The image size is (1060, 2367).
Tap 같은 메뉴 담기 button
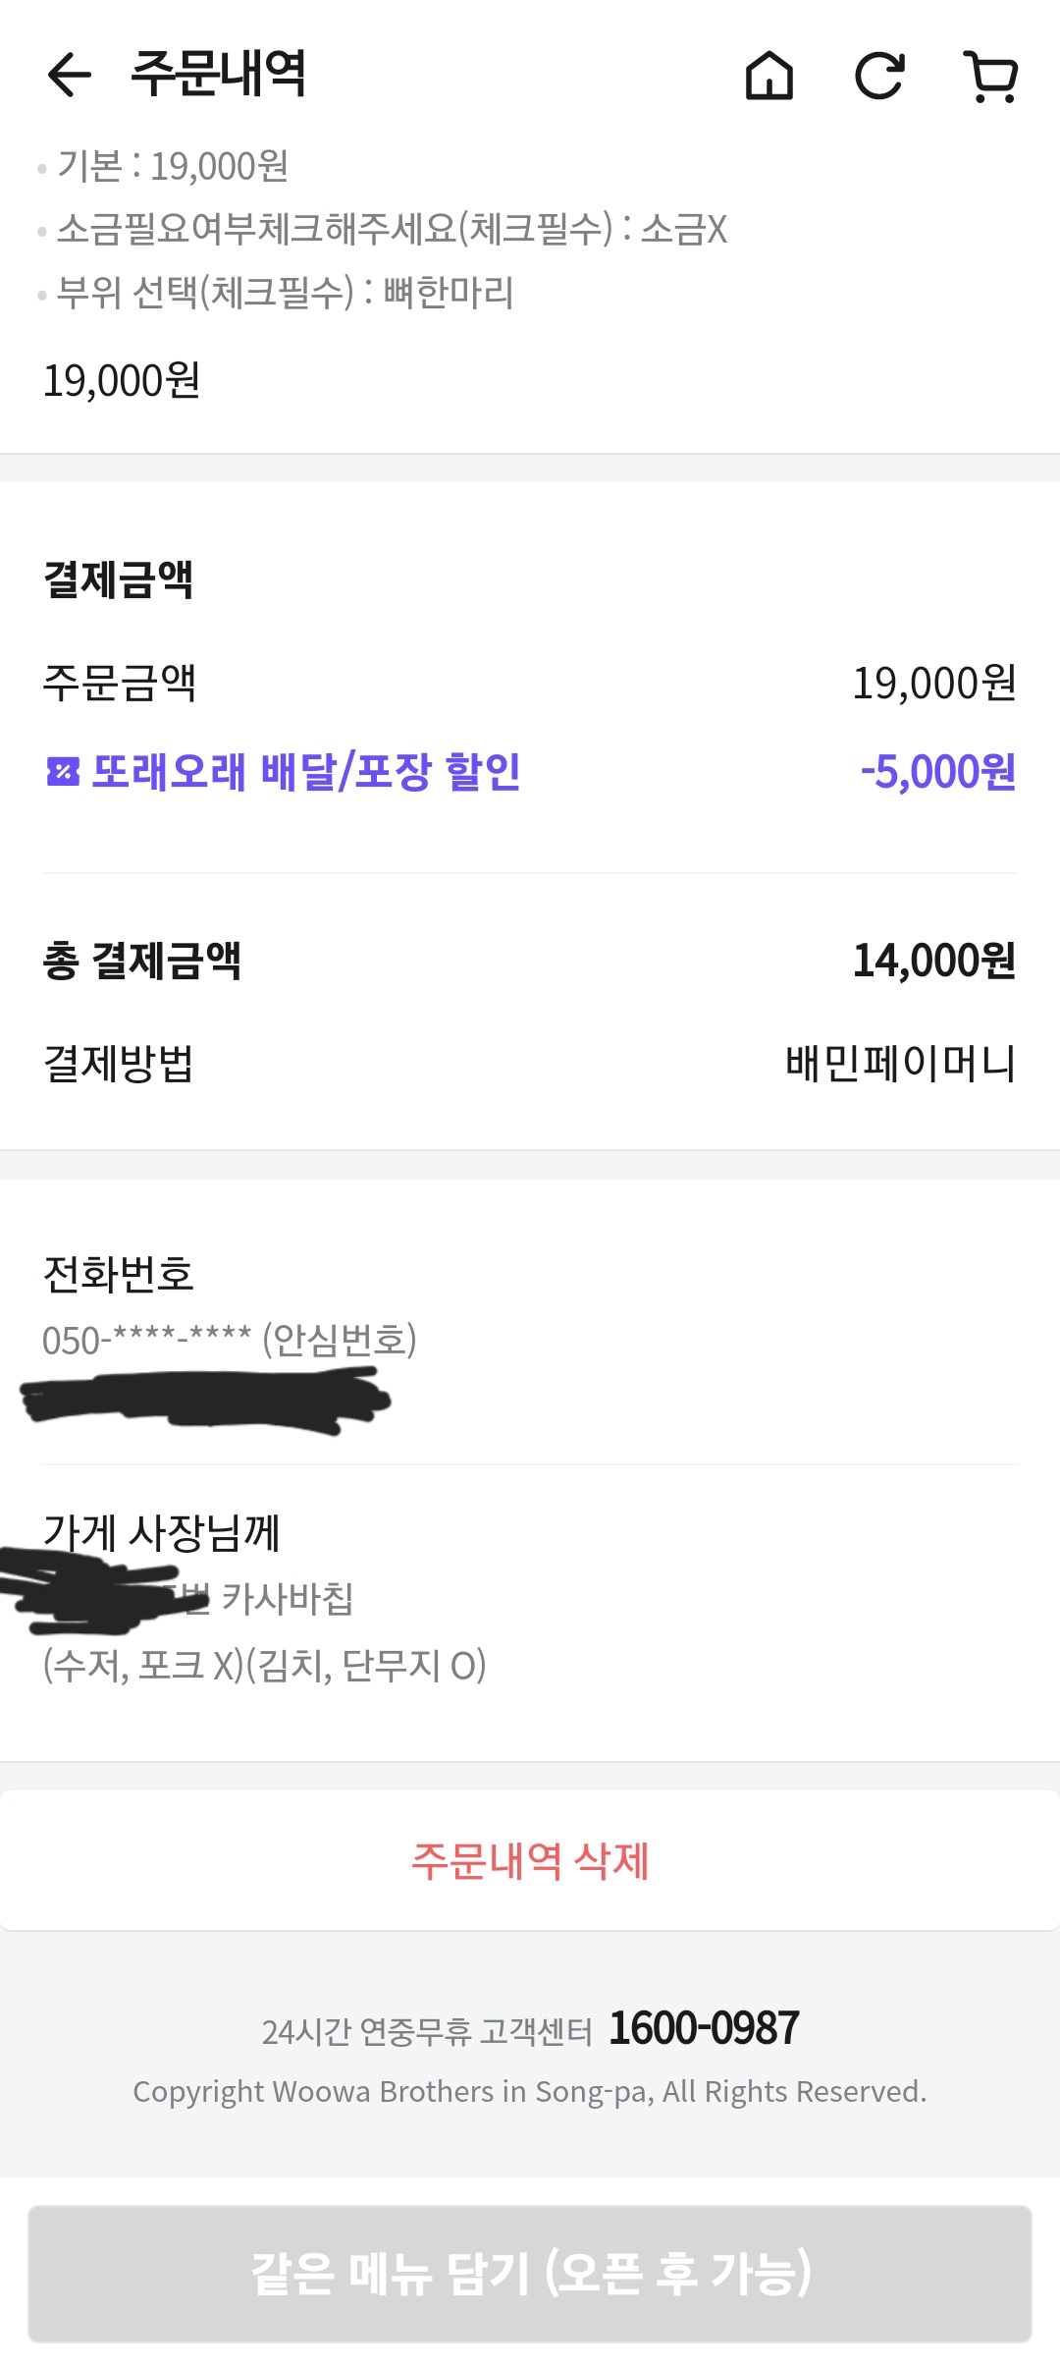coord(530,2273)
